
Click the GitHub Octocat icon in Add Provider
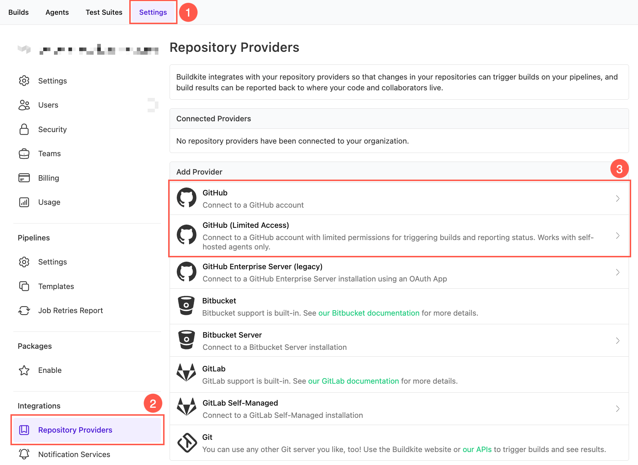click(186, 198)
